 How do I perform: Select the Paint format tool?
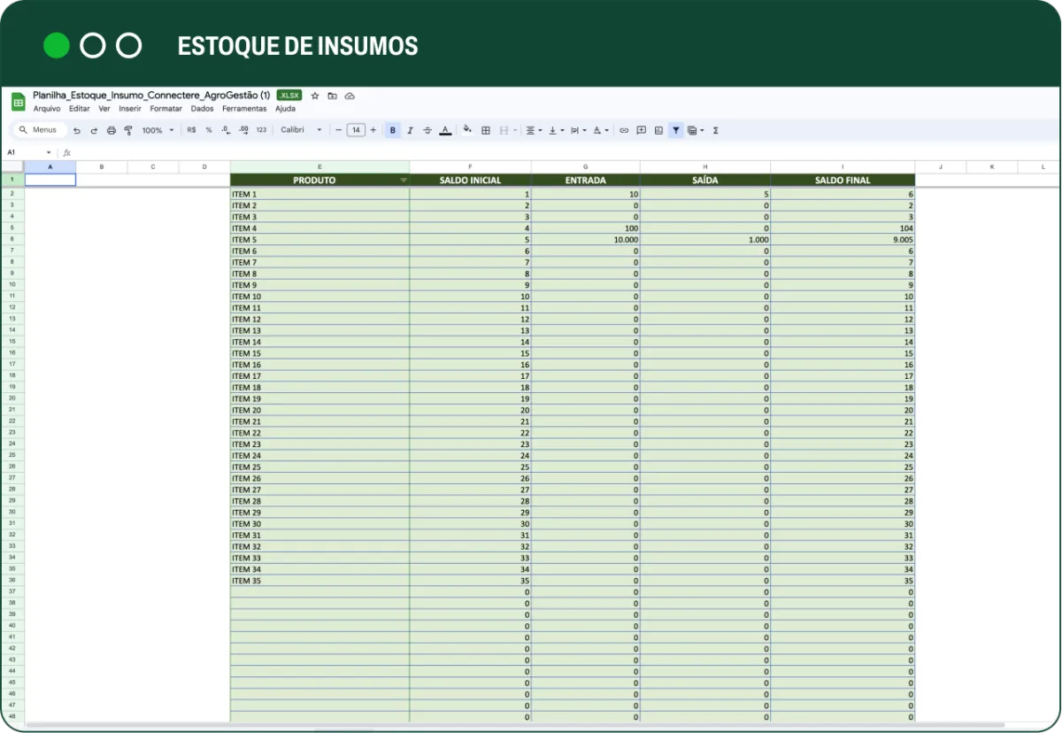point(128,130)
